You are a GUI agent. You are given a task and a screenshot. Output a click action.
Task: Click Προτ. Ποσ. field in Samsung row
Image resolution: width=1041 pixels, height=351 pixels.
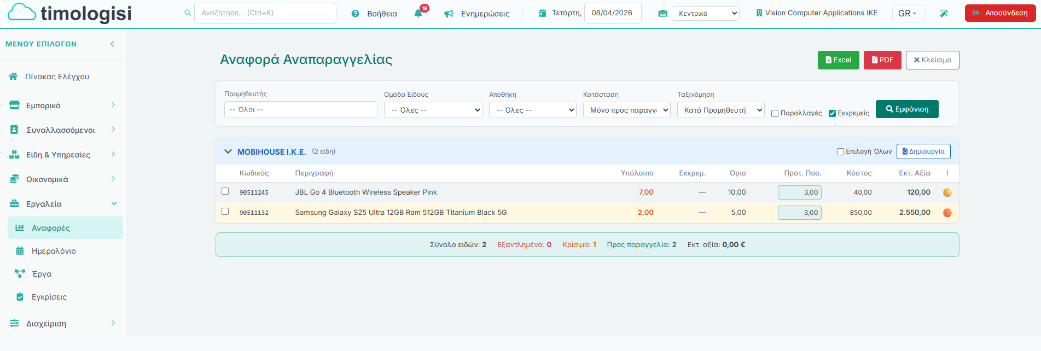pyautogui.click(x=800, y=213)
